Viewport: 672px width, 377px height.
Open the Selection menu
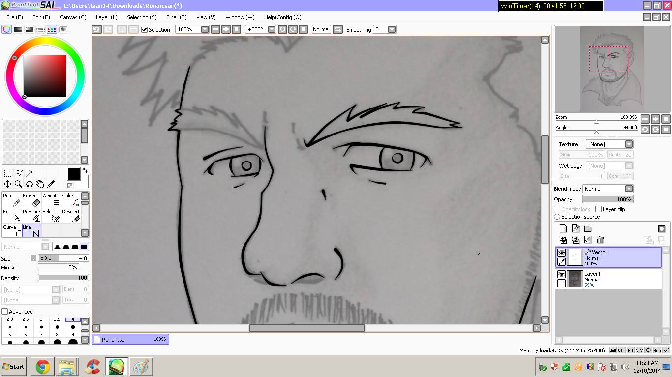142,17
